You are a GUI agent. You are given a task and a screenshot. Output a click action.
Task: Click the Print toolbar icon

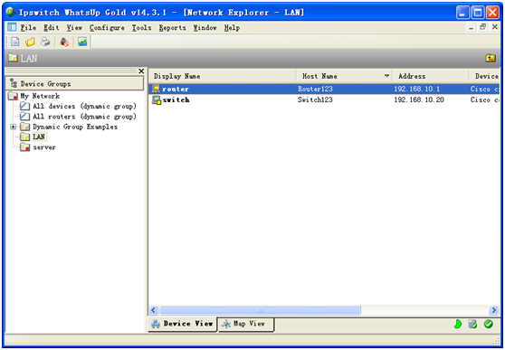click(x=45, y=42)
